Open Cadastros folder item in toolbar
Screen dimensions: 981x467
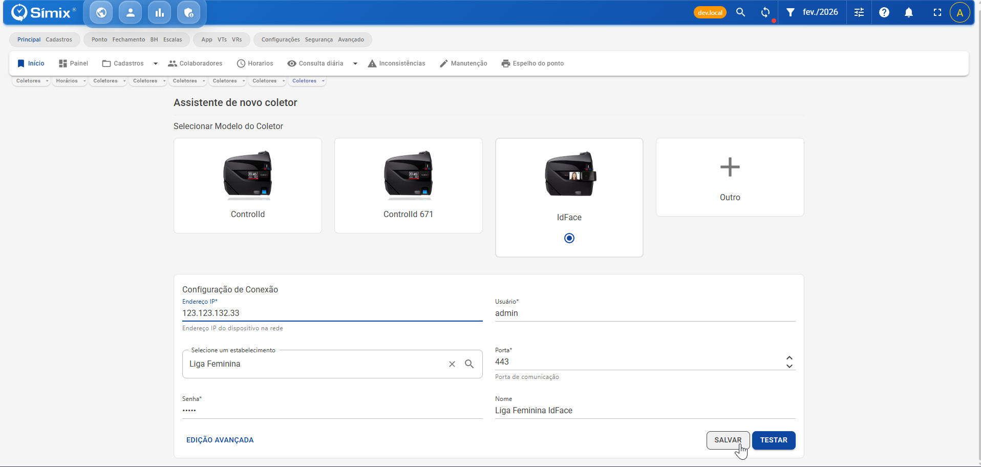123,63
